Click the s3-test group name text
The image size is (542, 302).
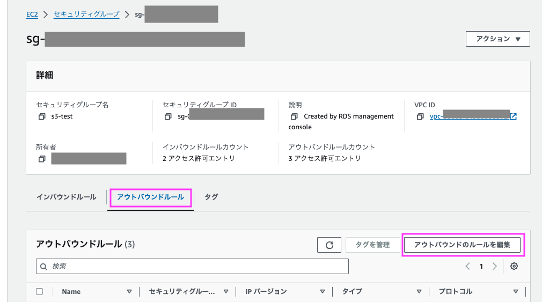pos(62,116)
